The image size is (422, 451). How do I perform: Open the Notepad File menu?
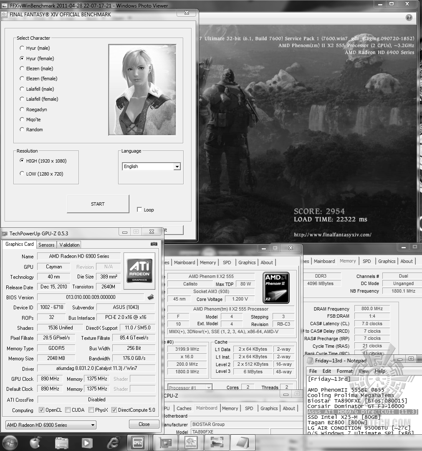click(313, 371)
